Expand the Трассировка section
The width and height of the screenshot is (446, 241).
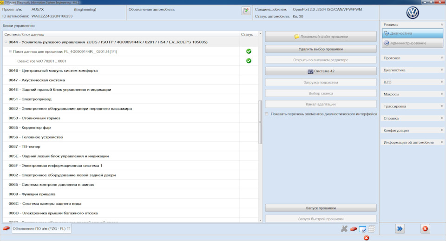442,106
